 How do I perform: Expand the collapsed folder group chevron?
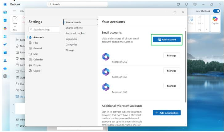tap(13, 105)
